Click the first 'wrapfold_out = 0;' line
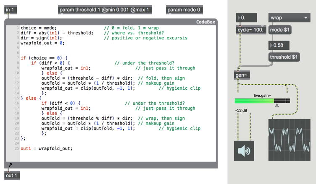316x184 pixels. tap(42, 43)
